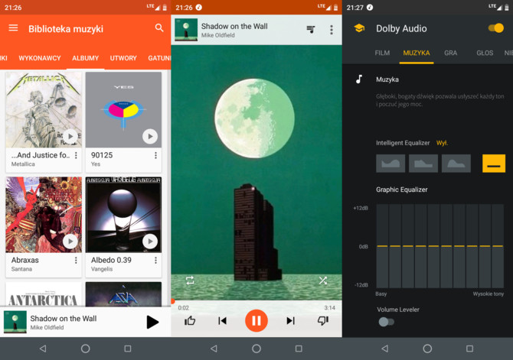Switch to UTWORY tab
Screen dimensions: 513x360
tap(123, 58)
